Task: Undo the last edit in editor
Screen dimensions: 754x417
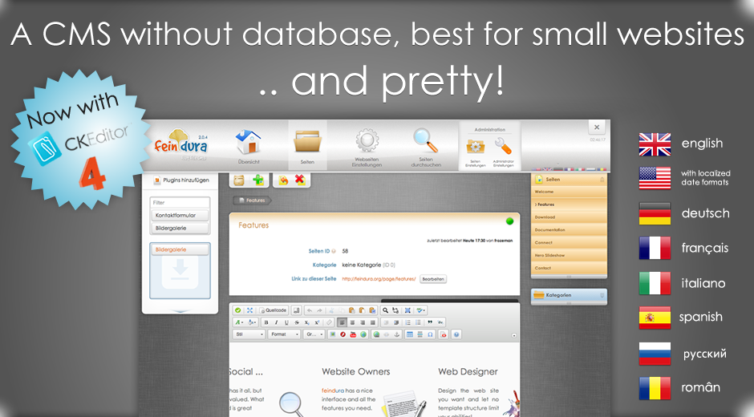Action: pyautogui.click(x=309, y=310)
